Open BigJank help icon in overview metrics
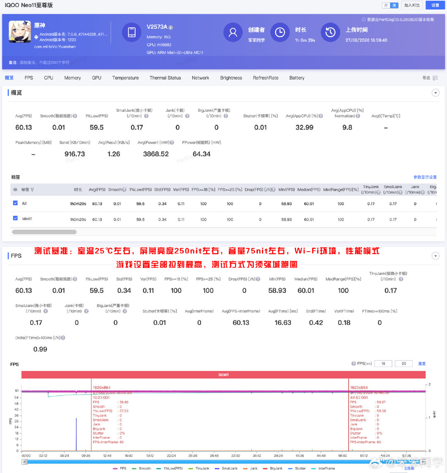This screenshot has width=447, height=473. 226,116
